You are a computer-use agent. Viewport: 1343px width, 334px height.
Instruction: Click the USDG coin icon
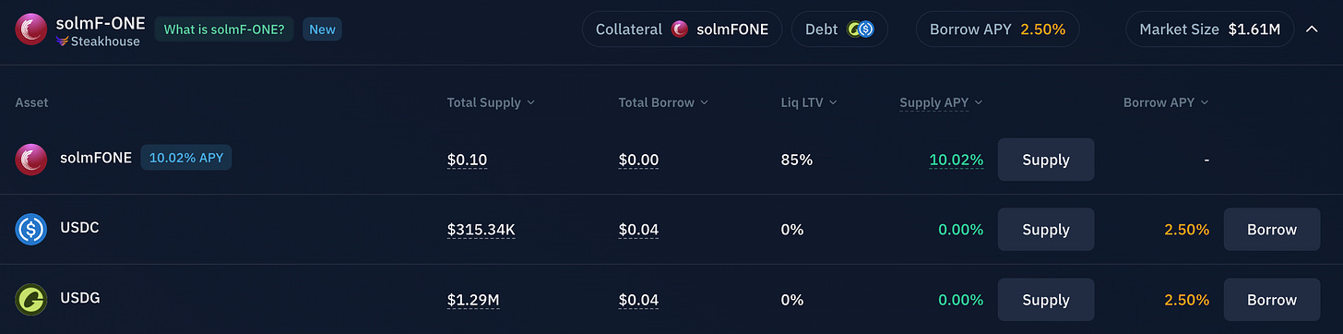click(31, 300)
